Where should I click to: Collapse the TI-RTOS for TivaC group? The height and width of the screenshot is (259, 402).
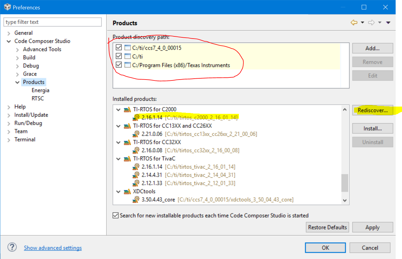(119, 159)
